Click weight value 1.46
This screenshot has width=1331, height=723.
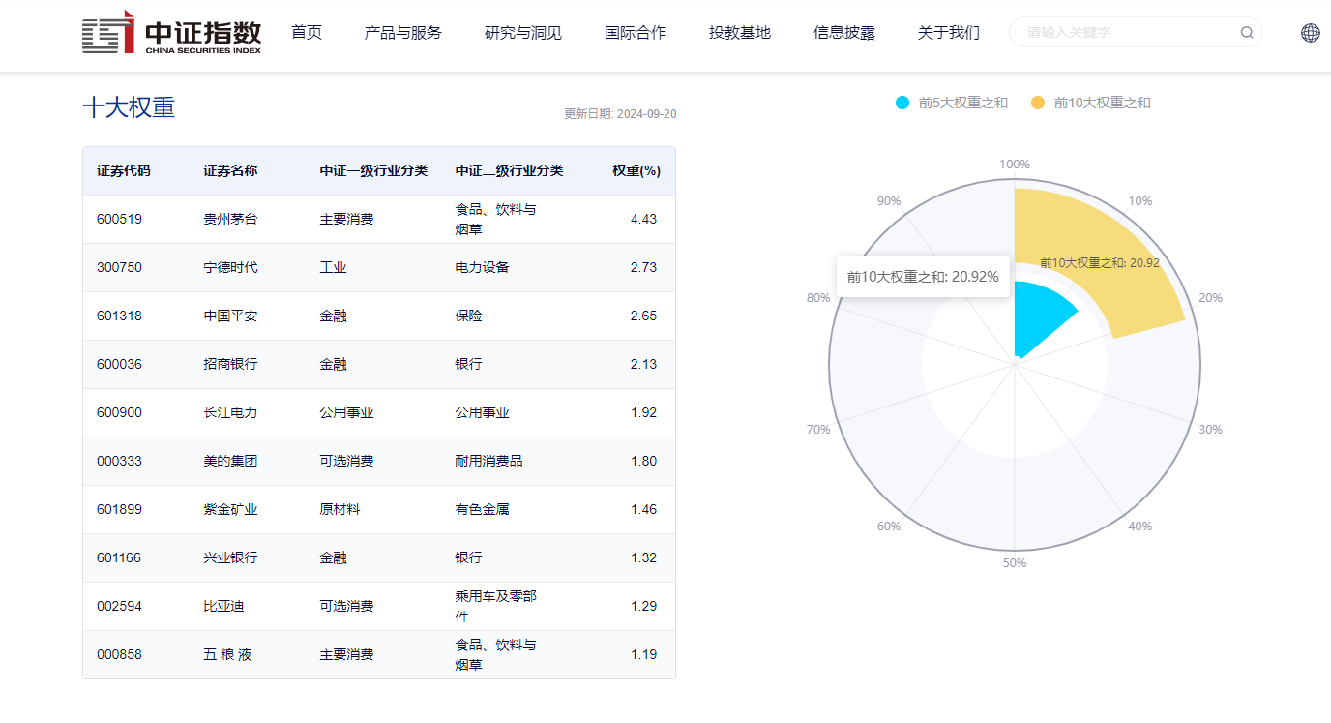643,509
